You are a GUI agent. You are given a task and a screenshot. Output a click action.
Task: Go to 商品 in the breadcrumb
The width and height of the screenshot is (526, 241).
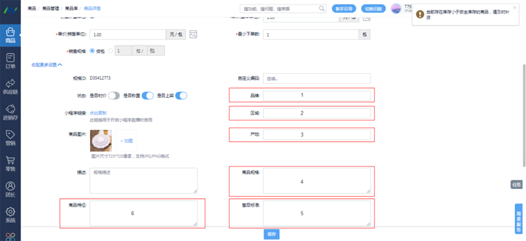[32, 9]
